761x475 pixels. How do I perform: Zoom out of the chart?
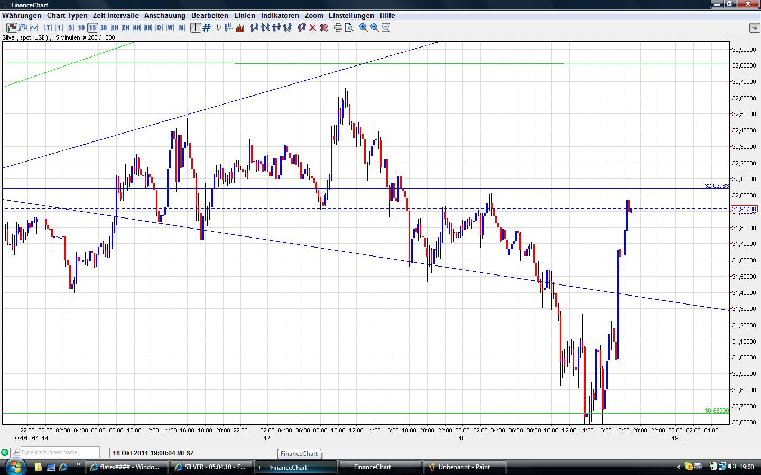tap(375, 27)
